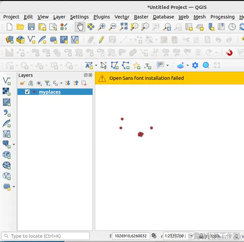Save the project with the floppy disk icon
The width and height of the screenshot is (244, 242).
pyautogui.click(x=31, y=27)
